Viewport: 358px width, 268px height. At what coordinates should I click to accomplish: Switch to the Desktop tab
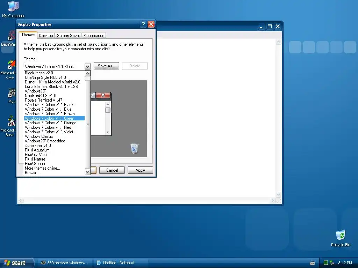[x=46, y=36]
